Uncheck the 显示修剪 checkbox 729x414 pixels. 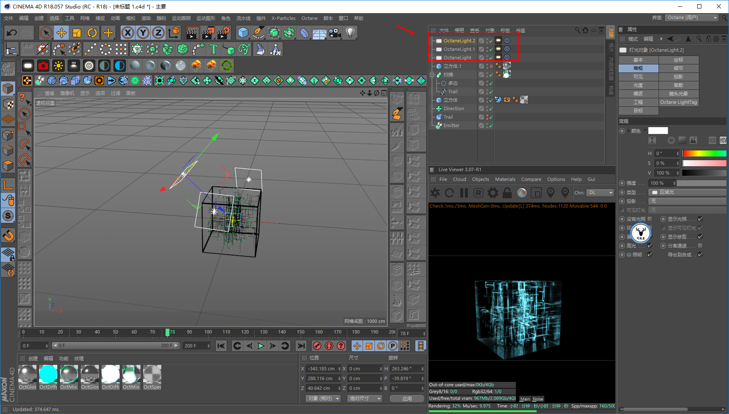tap(700, 237)
